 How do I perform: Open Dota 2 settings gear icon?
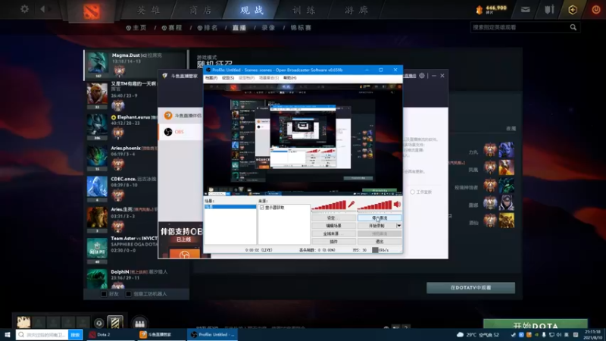[24, 8]
